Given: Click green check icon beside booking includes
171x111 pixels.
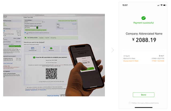Looking at the screenshot, I should click(25, 38).
